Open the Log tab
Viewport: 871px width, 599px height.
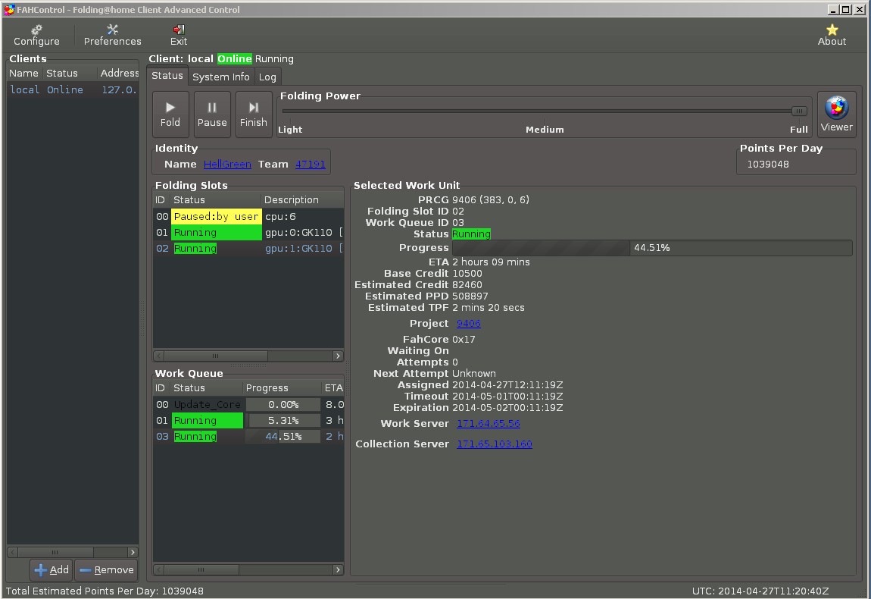coord(267,77)
